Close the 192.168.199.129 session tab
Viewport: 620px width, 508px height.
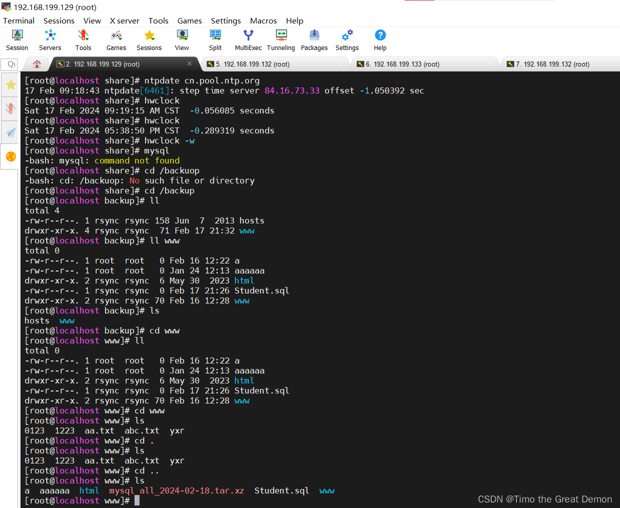click(x=189, y=63)
